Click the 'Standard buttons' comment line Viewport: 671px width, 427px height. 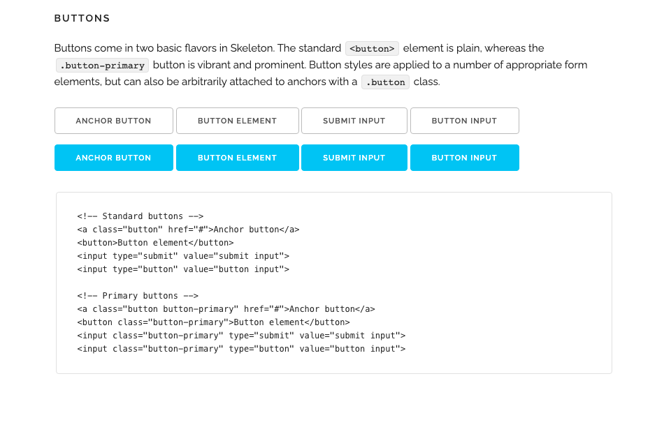[140, 216]
